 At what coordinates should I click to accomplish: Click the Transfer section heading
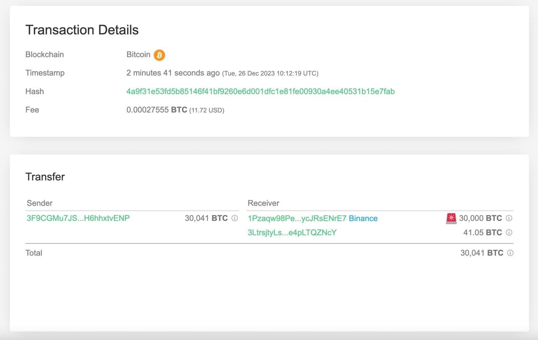click(45, 177)
